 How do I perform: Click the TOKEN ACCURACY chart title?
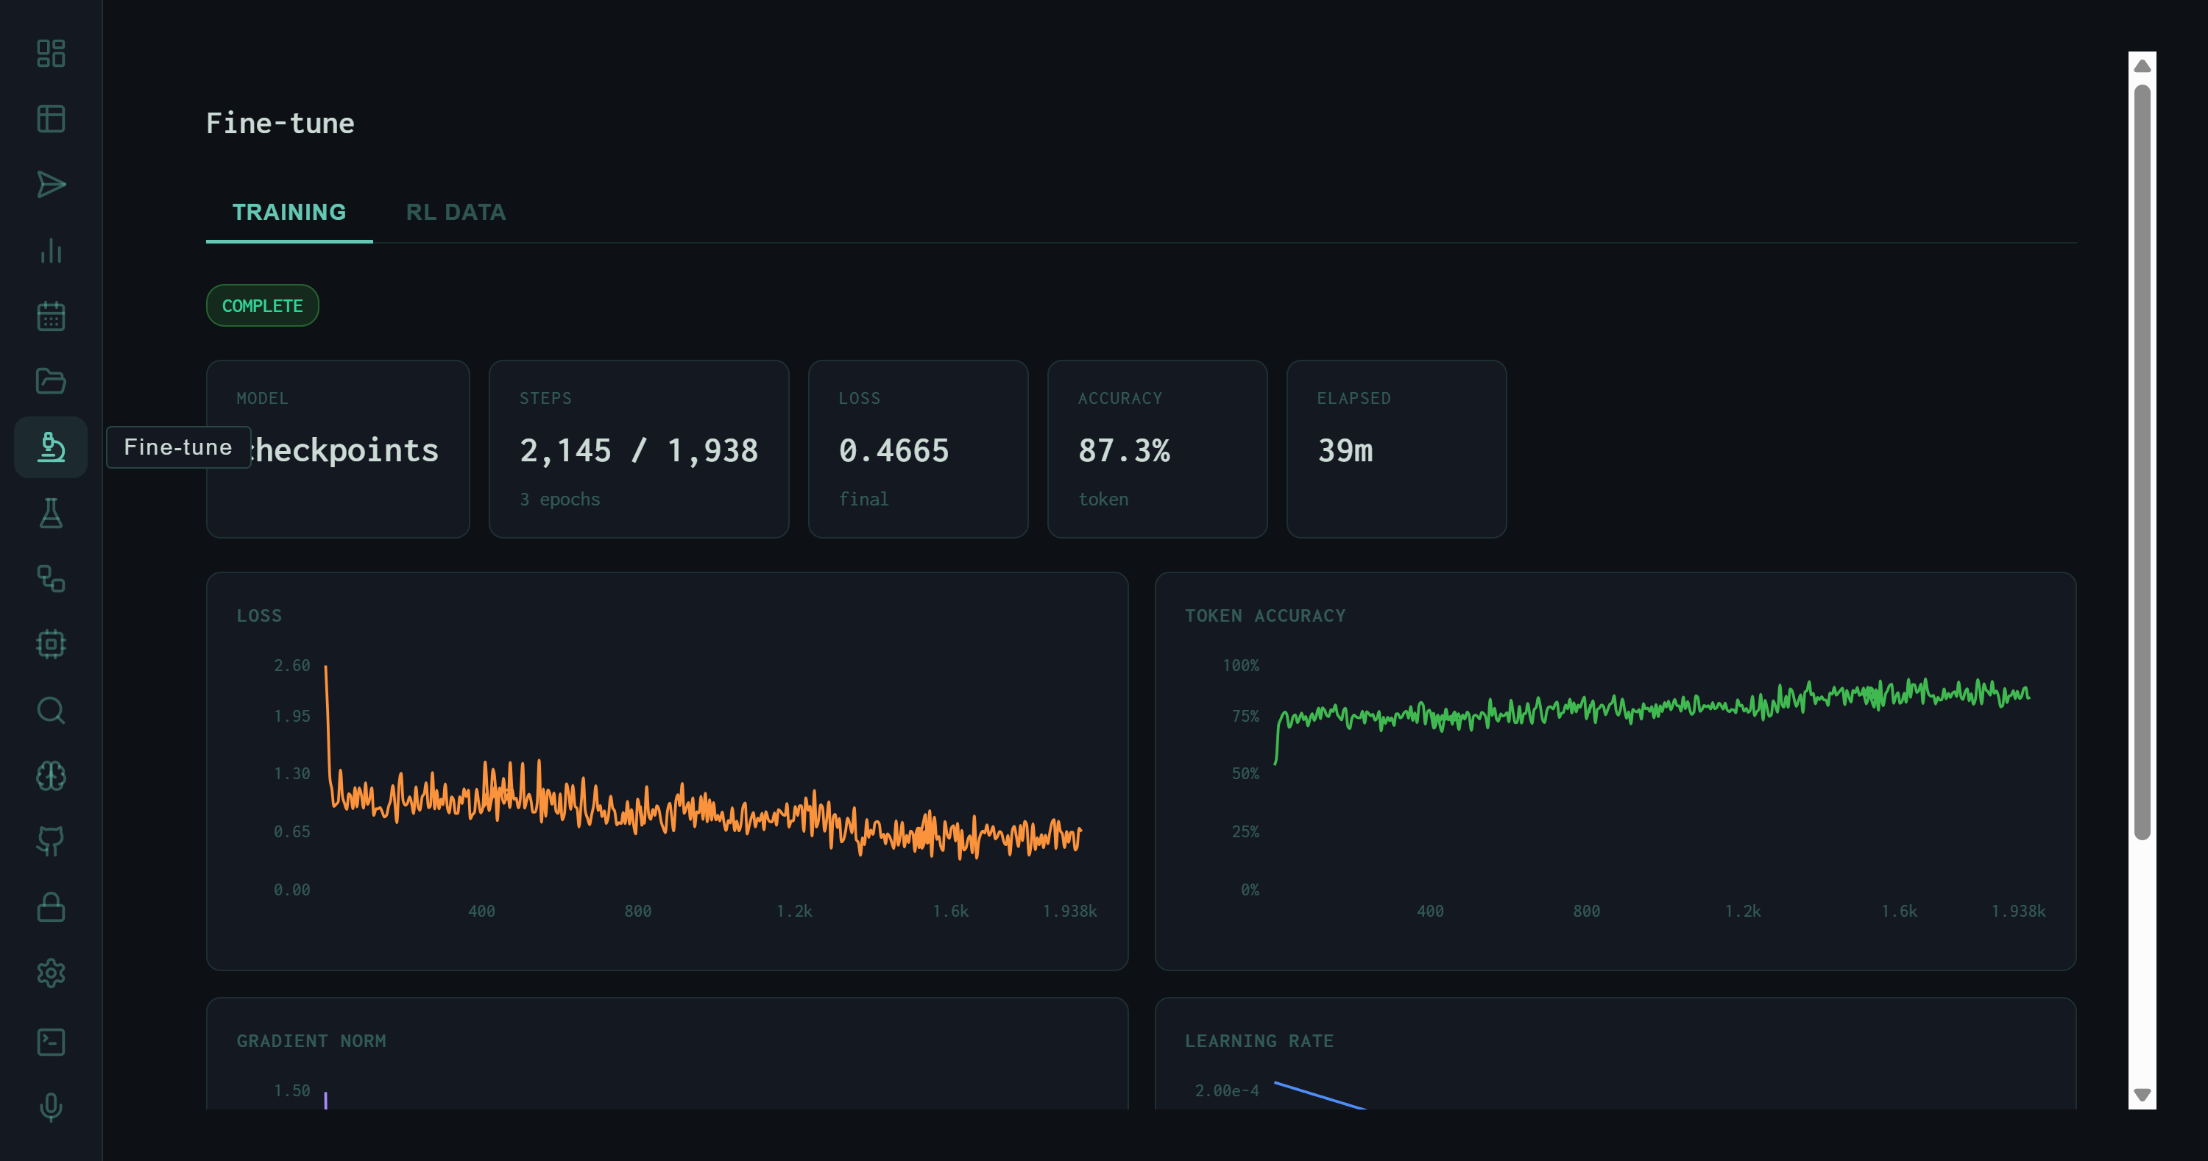click(1265, 615)
